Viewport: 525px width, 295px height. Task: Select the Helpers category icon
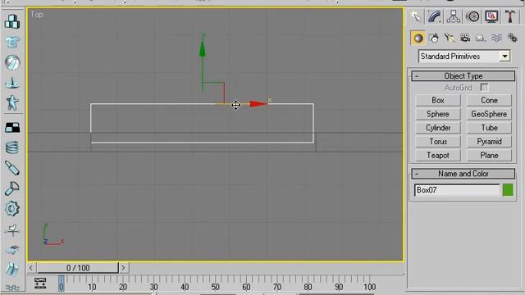[x=481, y=39]
